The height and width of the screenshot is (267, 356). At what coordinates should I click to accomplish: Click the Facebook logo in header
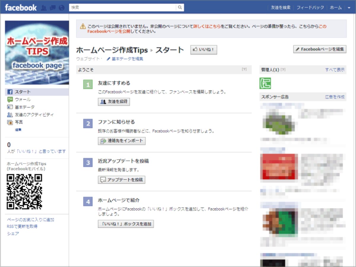point(21,7)
